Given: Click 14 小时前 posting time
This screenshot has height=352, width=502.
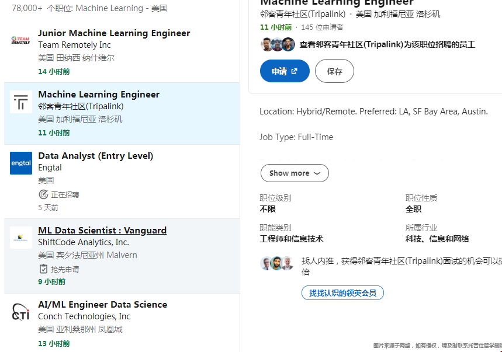Looking at the screenshot, I should pyautogui.click(x=54, y=72).
